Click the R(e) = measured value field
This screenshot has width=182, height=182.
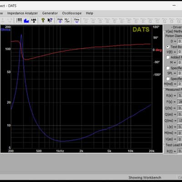(180, 96)
